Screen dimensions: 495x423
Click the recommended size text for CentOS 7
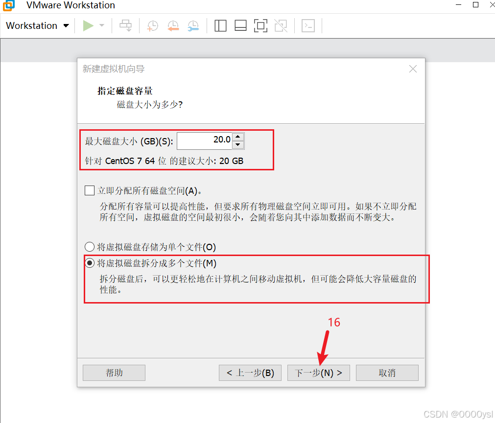(164, 161)
